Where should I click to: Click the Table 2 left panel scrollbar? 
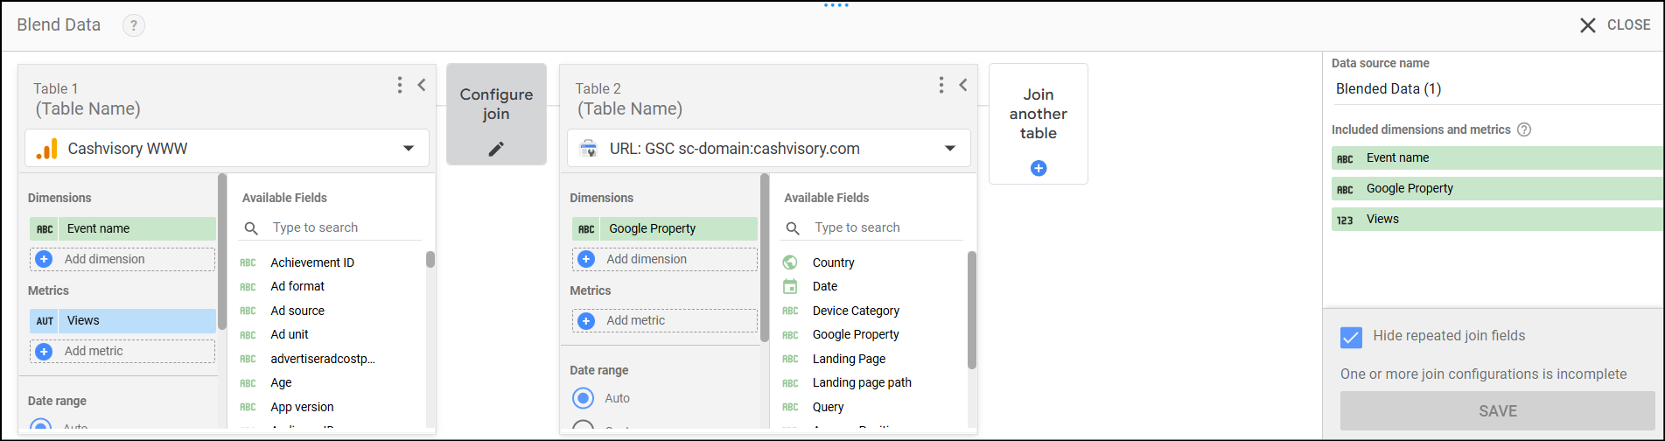coord(765,257)
